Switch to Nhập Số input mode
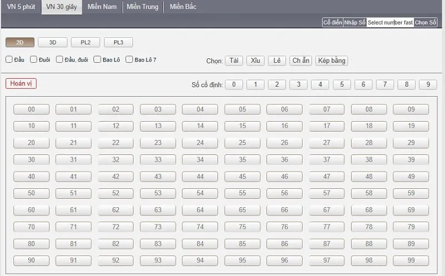 (x=354, y=22)
